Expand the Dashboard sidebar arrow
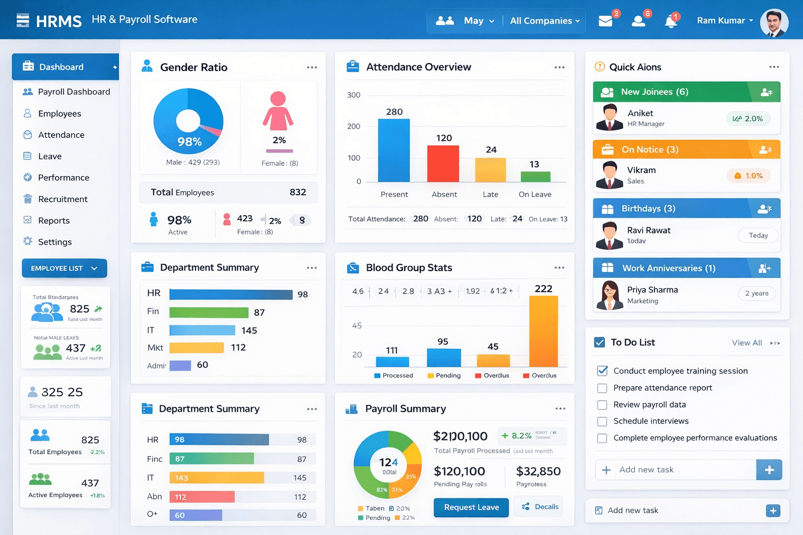 click(x=114, y=67)
